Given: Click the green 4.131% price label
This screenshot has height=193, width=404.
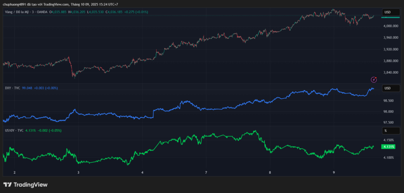Looking at the screenshot, I should [x=388, y=147].
